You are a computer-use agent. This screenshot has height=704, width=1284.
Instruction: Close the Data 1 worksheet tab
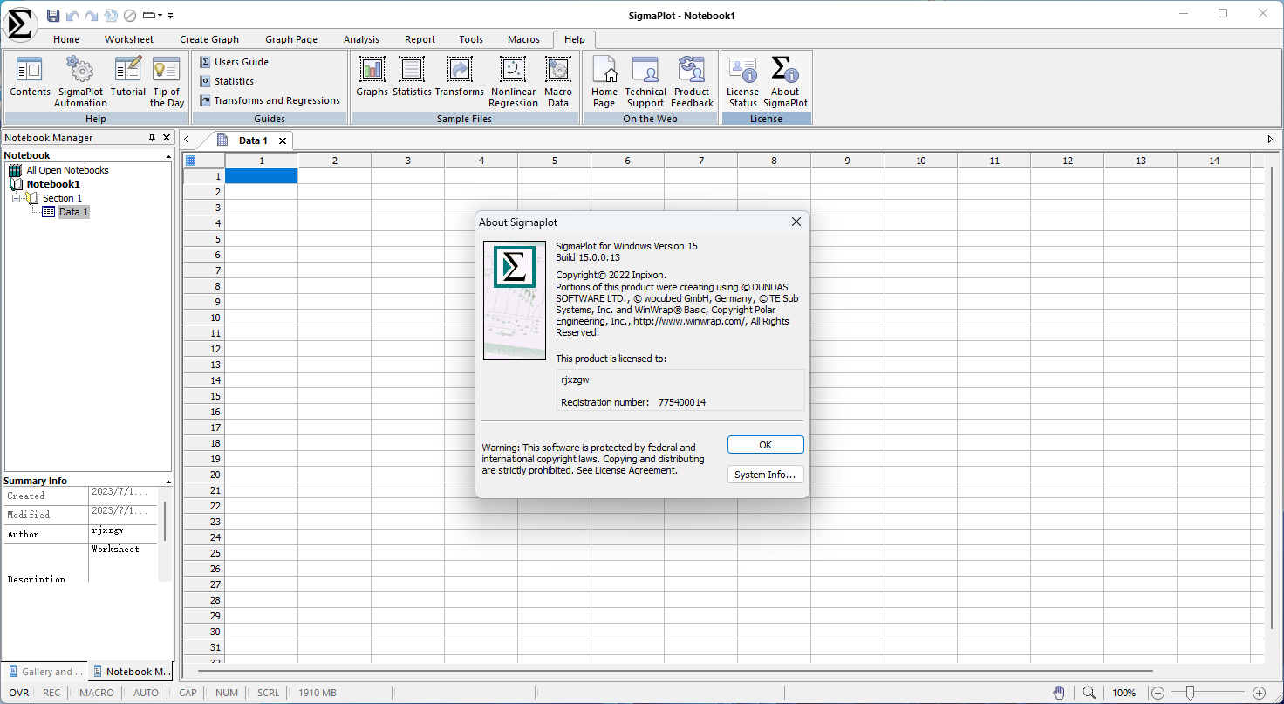click(283, 140)
